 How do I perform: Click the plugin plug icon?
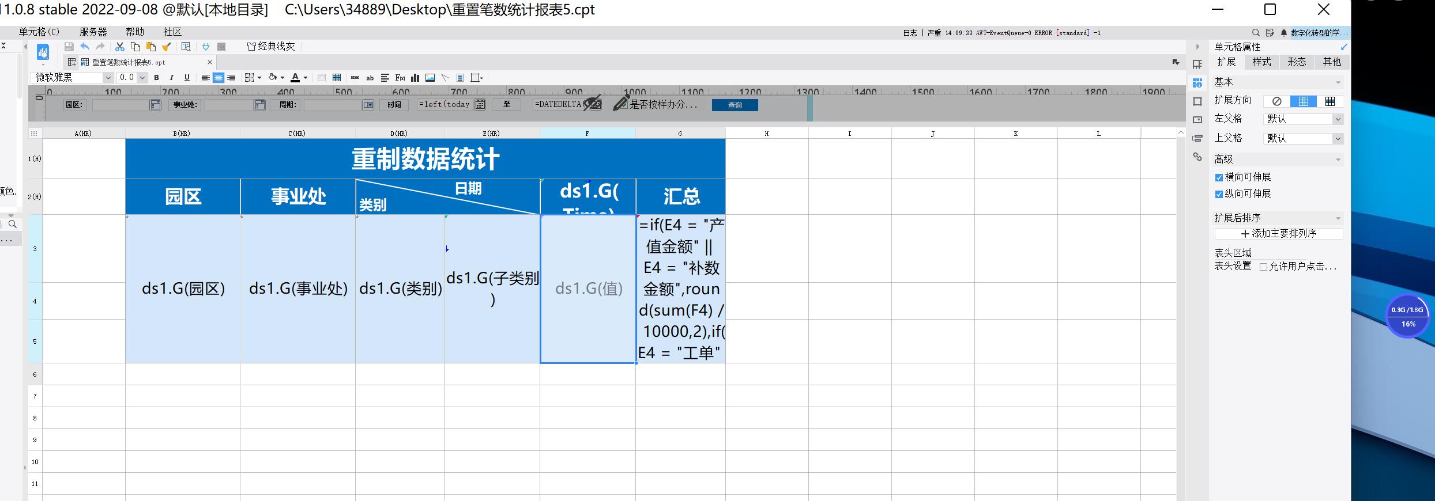pos(206,47)
